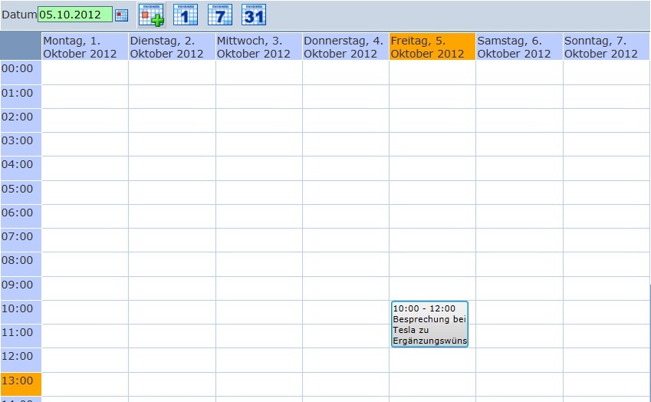651x402 pixels.
Task: Switch to 31-day month view icon
Action: click(254, 15)
